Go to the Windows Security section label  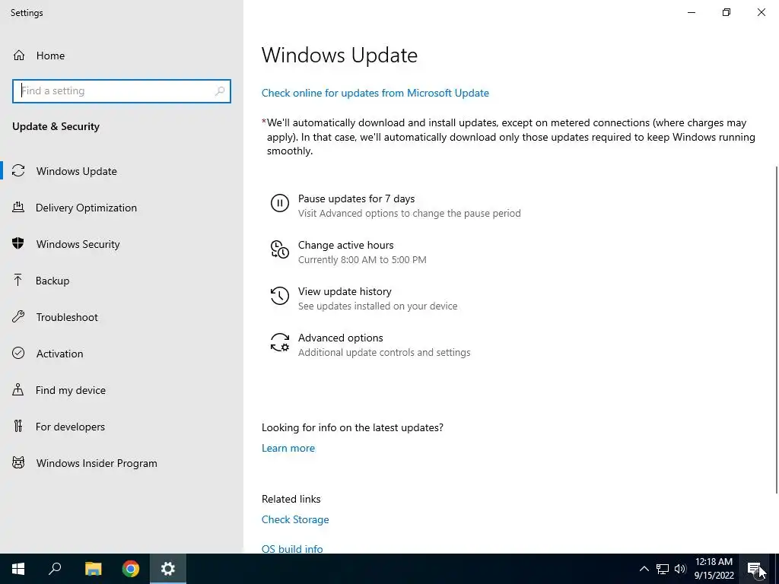click(x=78, y=244)
